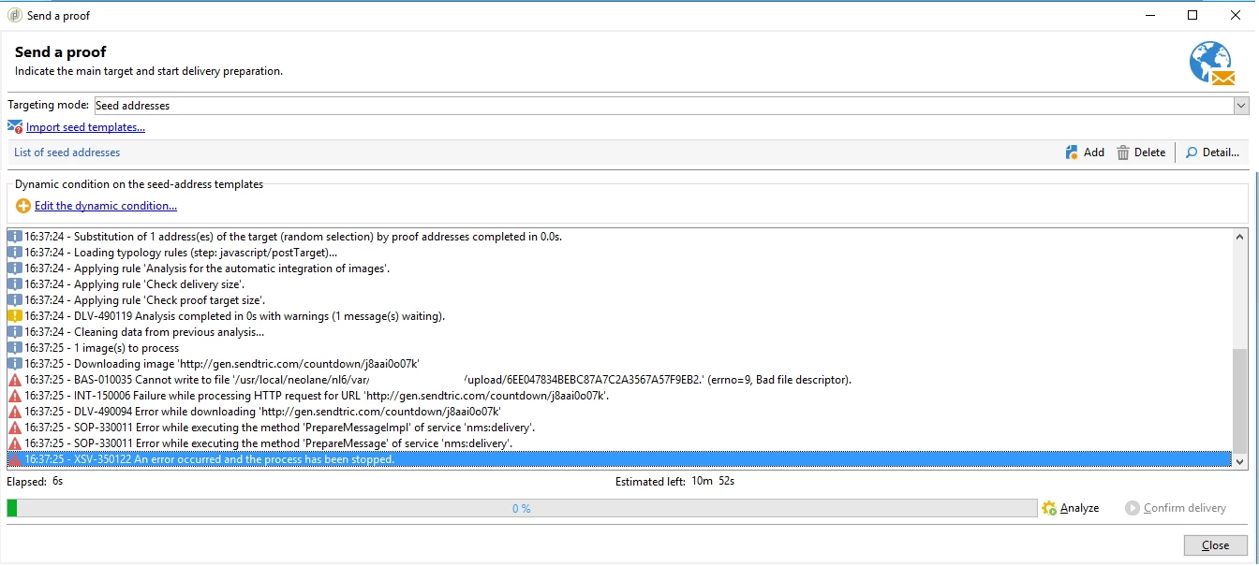The width and height of the screenshot is (1259, 566).
Task: Maximize the Send a proof window
Action: [1192, 15]
